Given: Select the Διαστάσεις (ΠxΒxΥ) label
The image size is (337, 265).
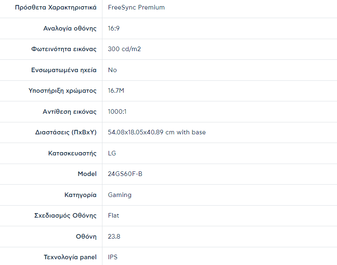Looking at the screenshot, I should (x=66, y=132).
